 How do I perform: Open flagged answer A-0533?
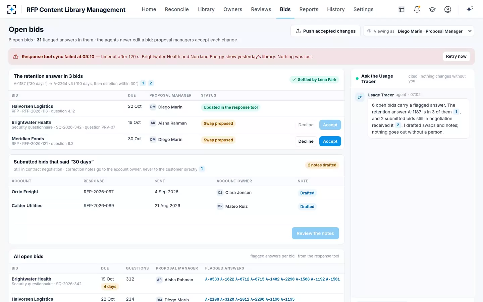click(x=212, y=279)
